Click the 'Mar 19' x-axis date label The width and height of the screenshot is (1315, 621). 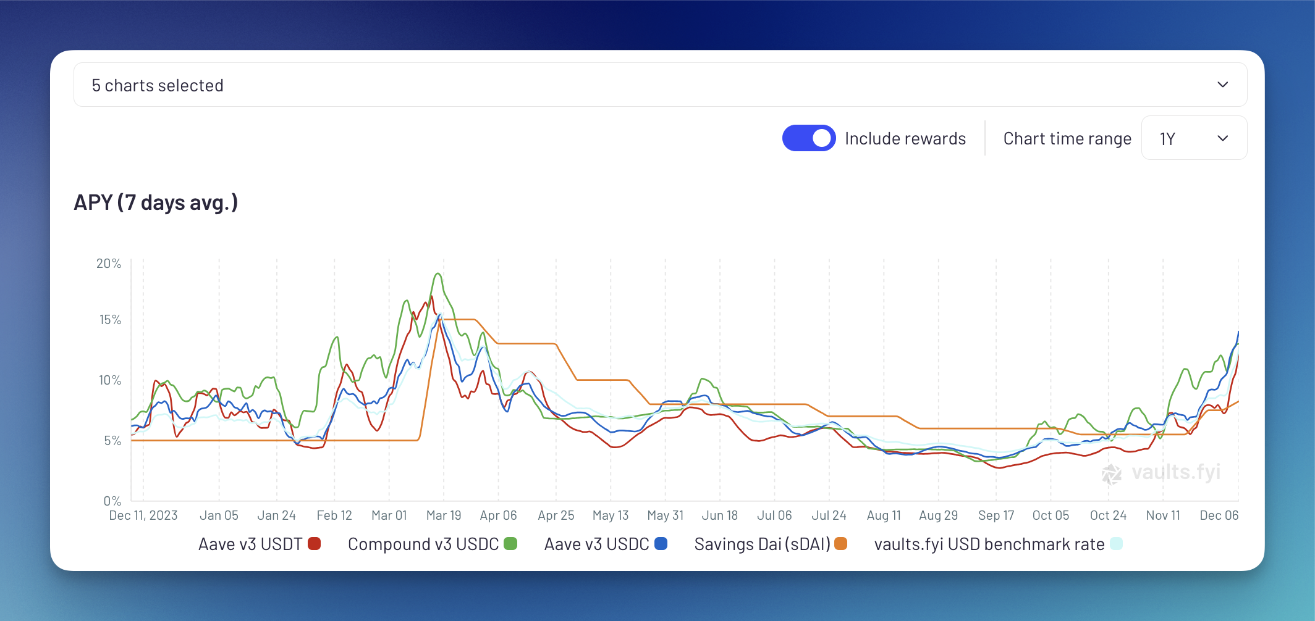(x=444, y=515)
